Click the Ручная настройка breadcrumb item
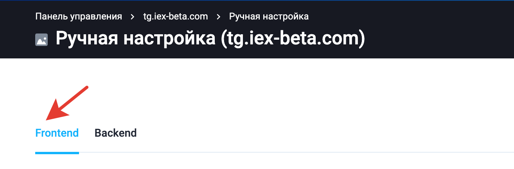This screenshot has height=169, width=514. tap(269, 16)
